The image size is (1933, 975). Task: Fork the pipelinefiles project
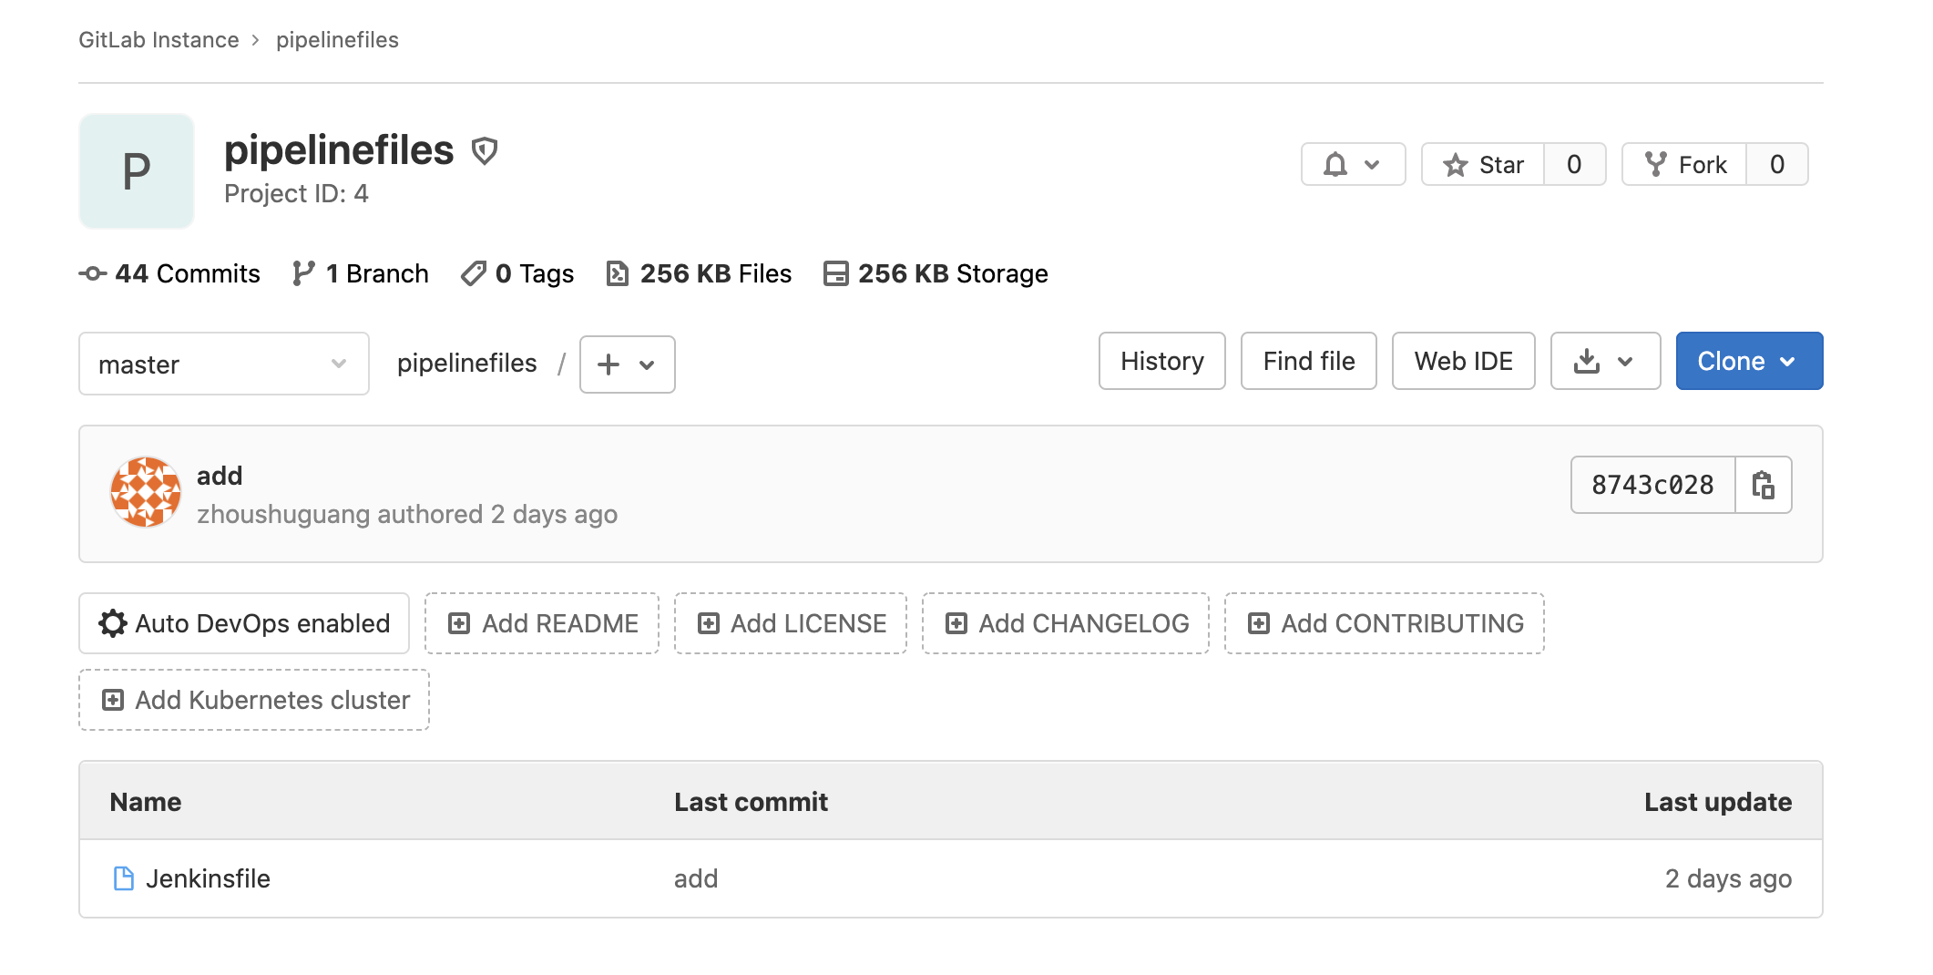(x=1684, y=165)
